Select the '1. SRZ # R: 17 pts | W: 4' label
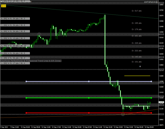Viewport: 165px width, 129px height. pyautogui.click(x=15, y=63)
